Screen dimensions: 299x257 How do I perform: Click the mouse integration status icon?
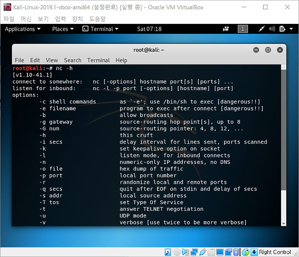click(246, 252)
